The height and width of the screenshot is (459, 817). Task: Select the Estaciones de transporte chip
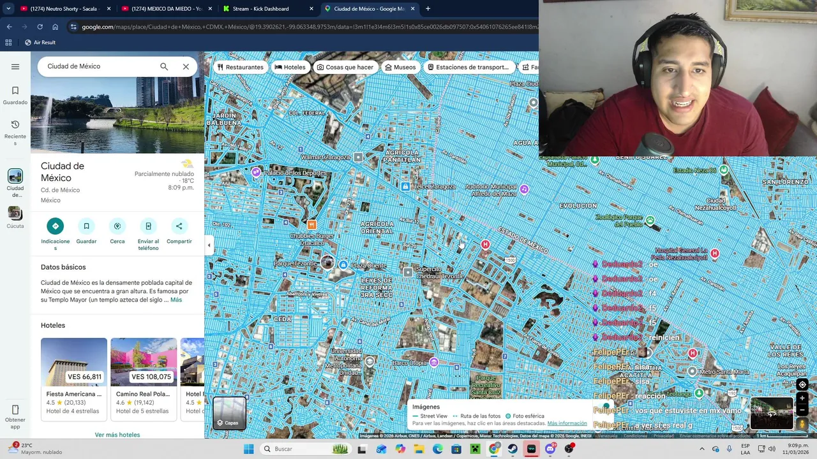(x=468, y=67)
